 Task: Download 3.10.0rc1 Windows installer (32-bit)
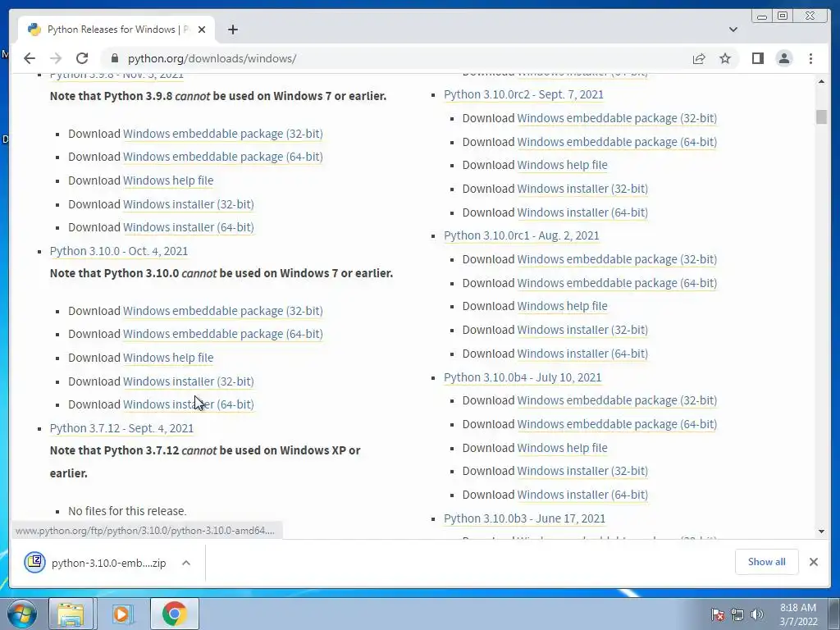(582, 330)
